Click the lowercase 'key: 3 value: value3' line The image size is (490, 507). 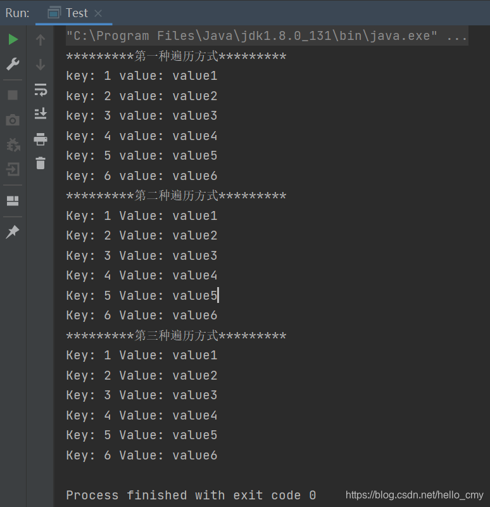coord(141,116)
